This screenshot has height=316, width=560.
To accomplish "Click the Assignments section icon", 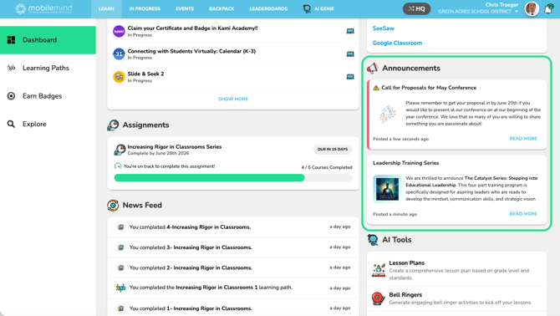I will pos(113,125).
